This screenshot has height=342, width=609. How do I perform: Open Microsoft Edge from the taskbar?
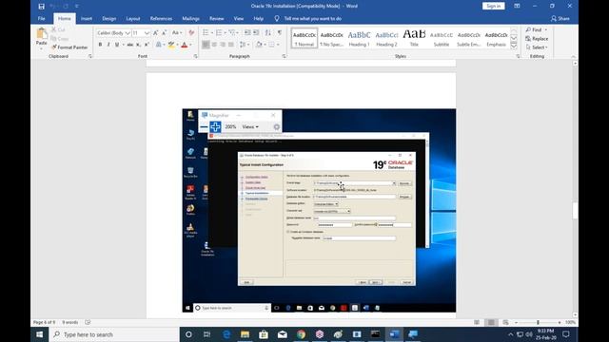point(226,334)
